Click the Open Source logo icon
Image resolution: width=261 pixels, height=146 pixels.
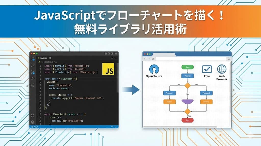coord(154,69)
